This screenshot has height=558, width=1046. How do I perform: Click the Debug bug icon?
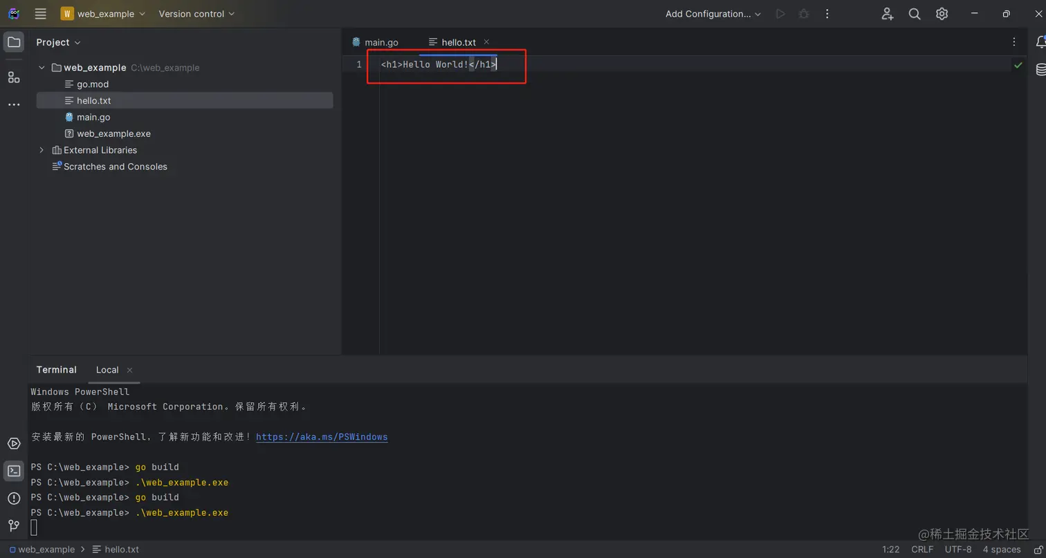point(804,14)
